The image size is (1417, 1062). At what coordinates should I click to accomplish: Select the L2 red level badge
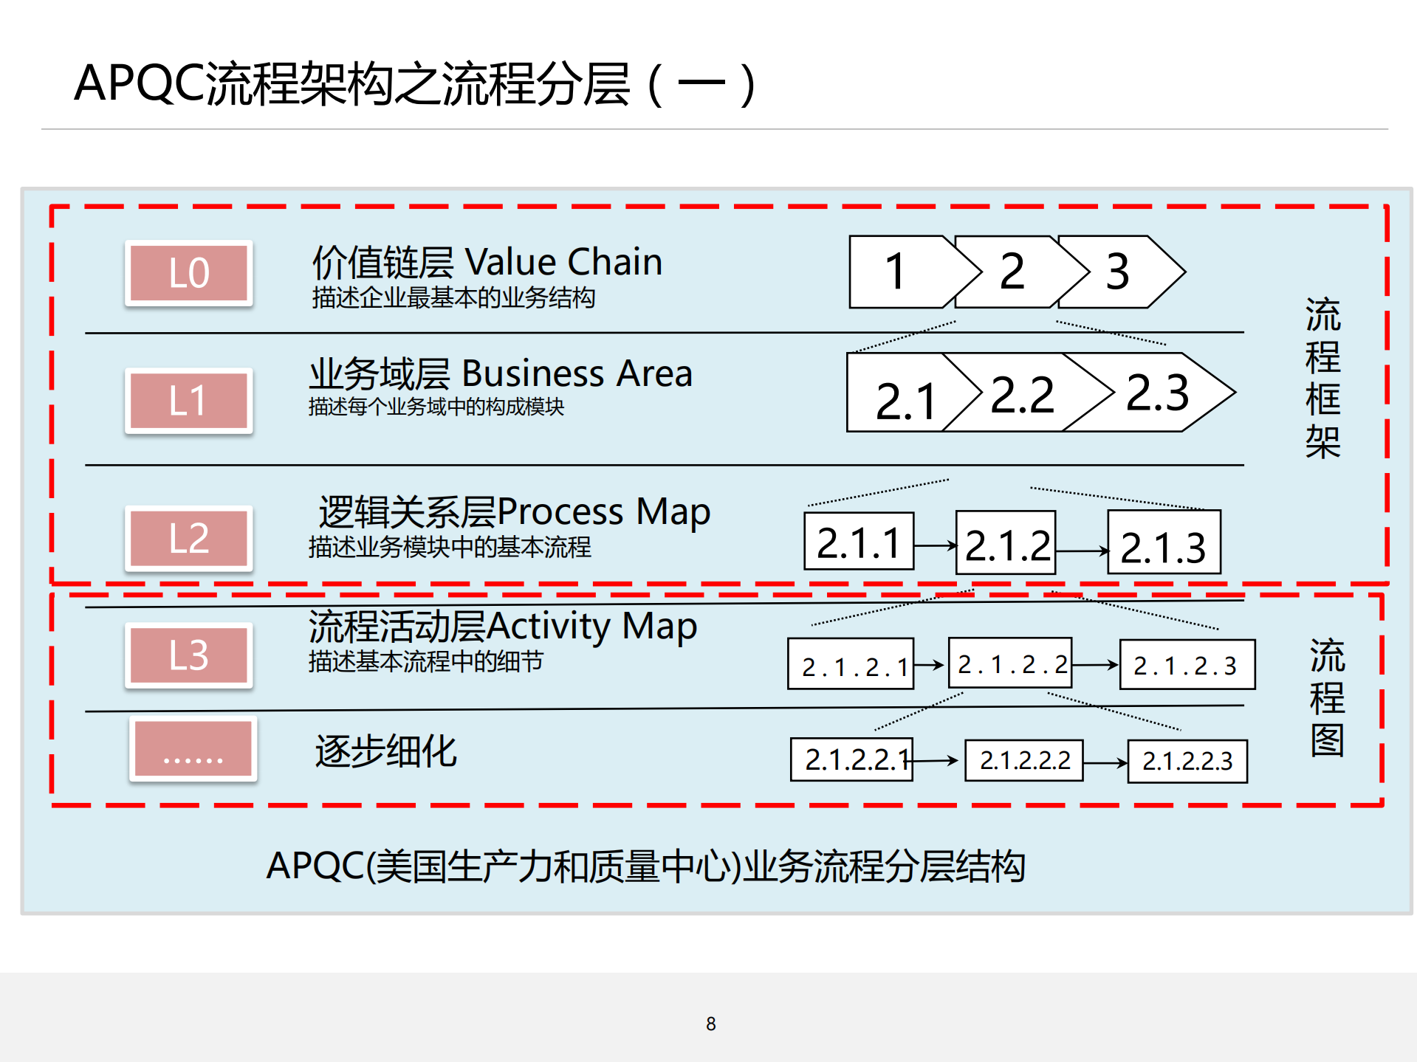[x=188, y=539]
